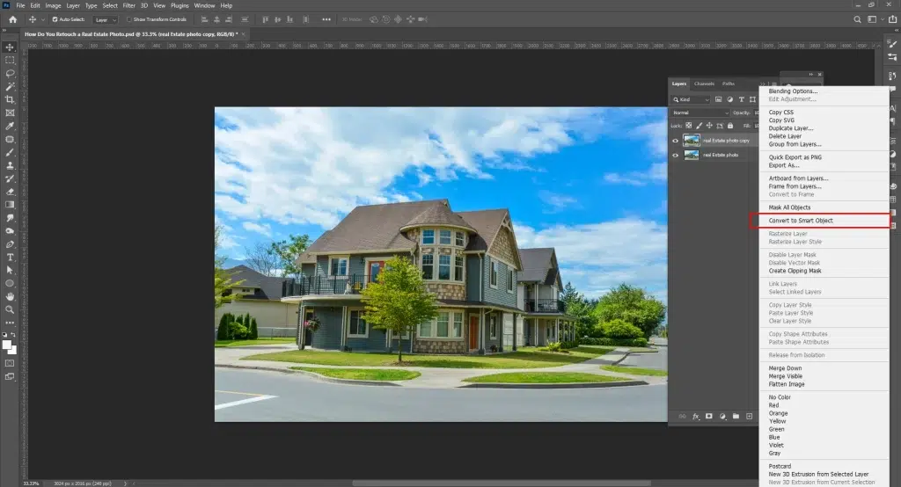Screen dimensions: 901x487
Task: Toggle lock image pixels brush icon
Action: 699,125
